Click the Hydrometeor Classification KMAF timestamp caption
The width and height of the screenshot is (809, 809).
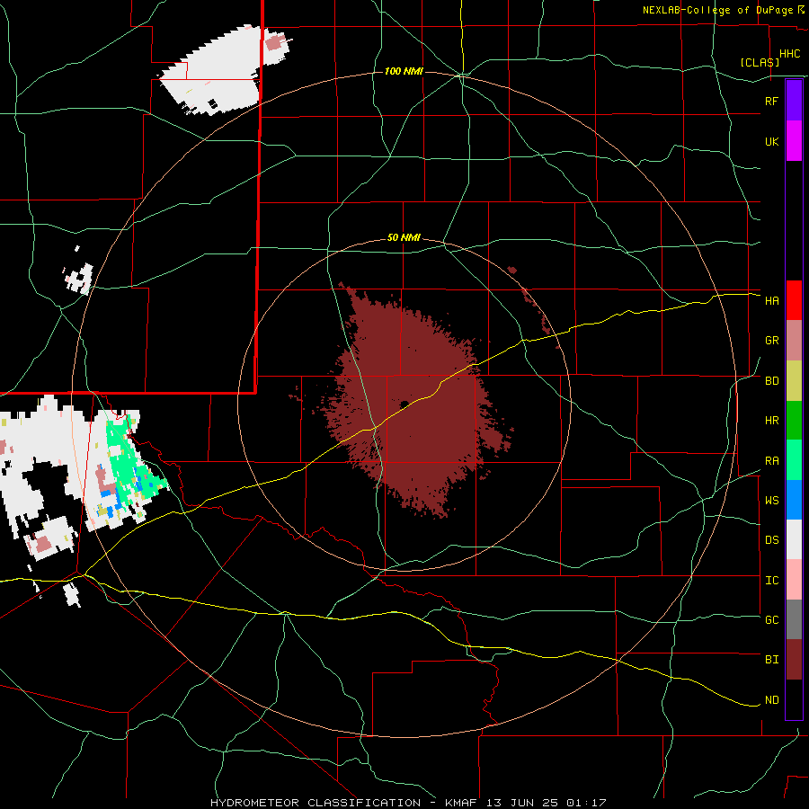point(408,803)
